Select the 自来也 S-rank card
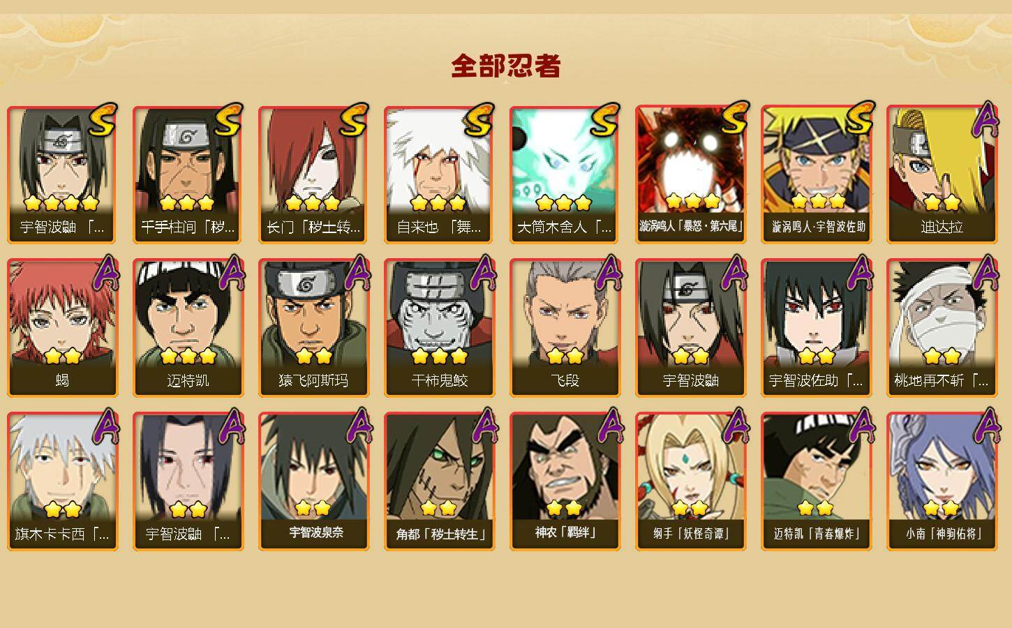Screen dimensions: 1012x628 point(439,174)
